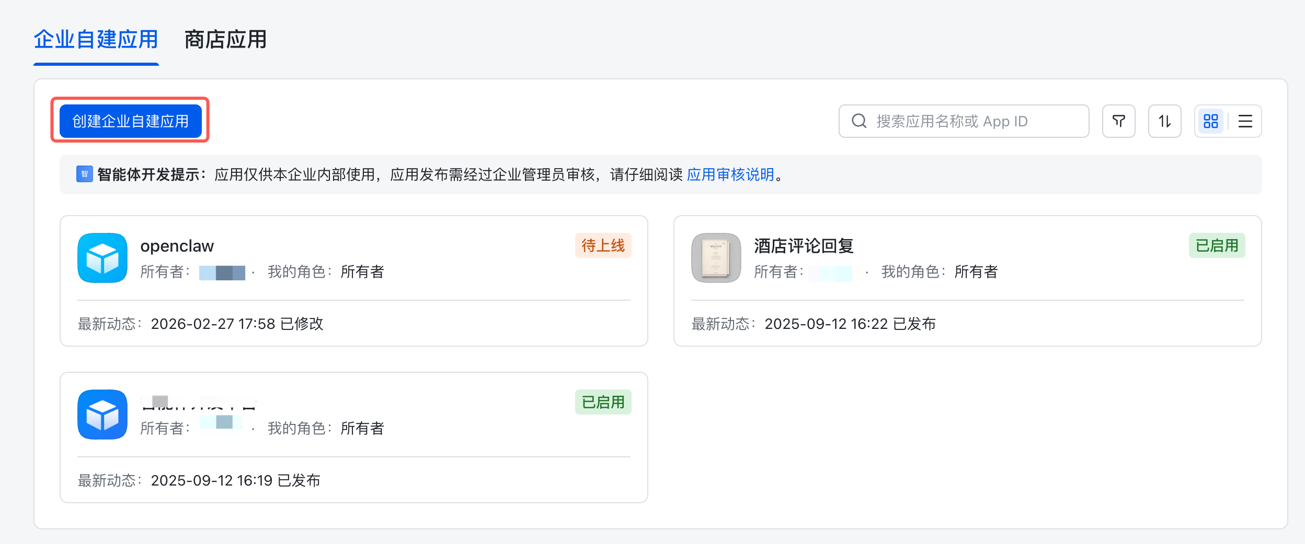Image resolution: width=1305 pixels, height=544 pixels.
Task: Click the 已启用 badge on the bottom card
Action: [x=603, y=402]
